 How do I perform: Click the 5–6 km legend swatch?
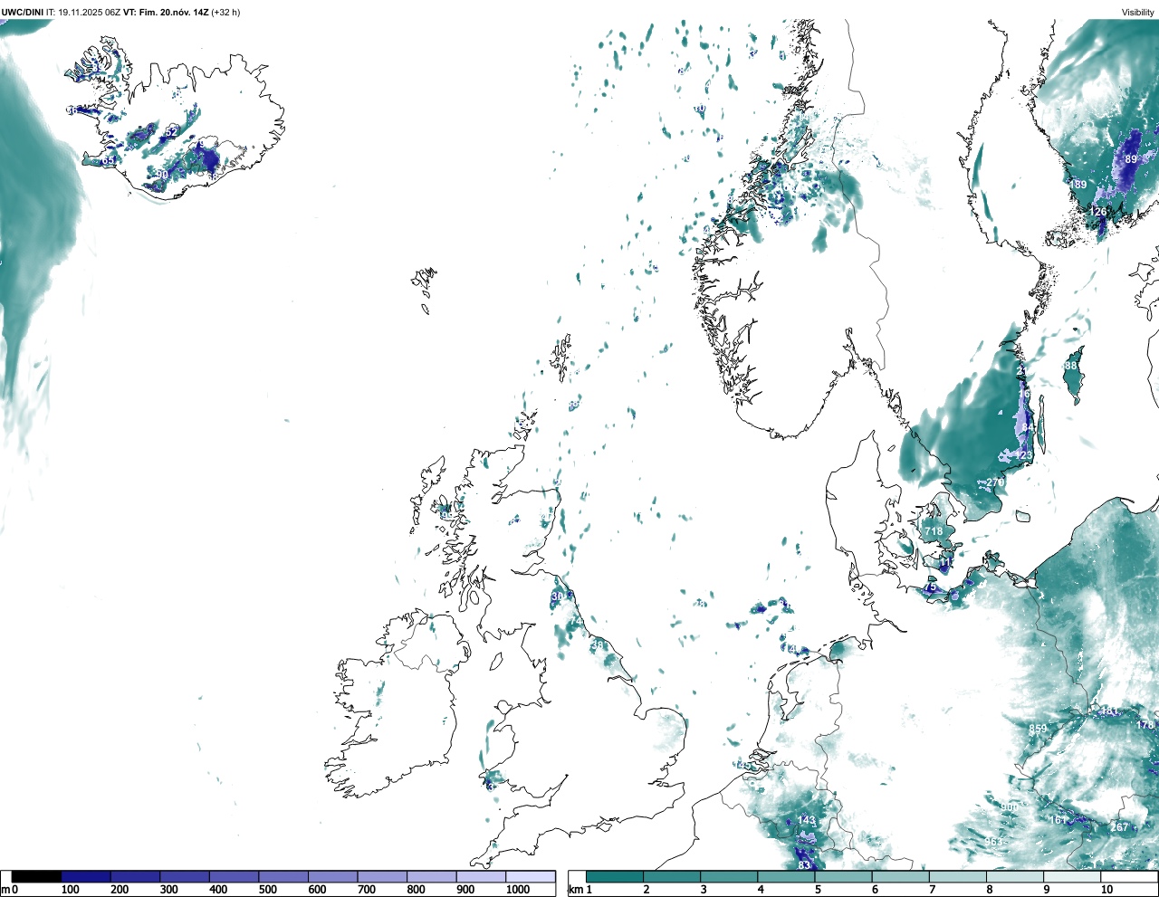tap(843, 876)
